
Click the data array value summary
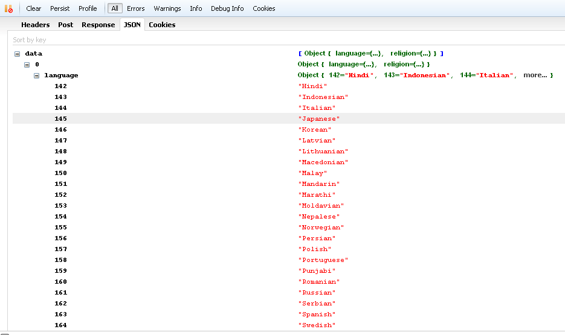[371, 53]
